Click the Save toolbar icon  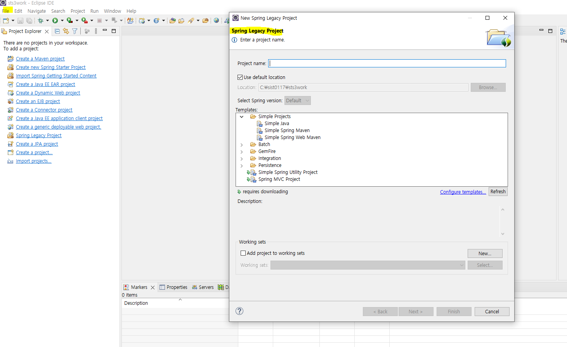20,21
